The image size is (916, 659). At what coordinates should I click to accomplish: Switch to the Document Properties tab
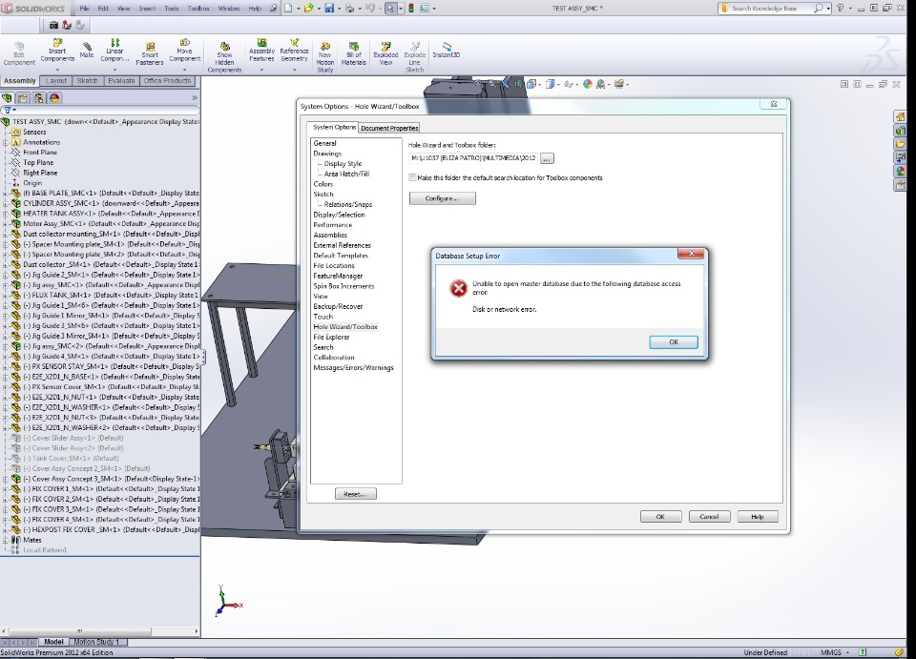(x=389, y=128)
